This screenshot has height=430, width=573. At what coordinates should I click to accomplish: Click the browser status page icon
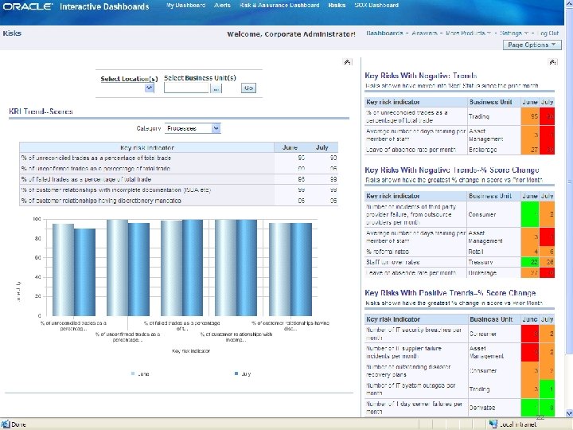pos(6,424)
